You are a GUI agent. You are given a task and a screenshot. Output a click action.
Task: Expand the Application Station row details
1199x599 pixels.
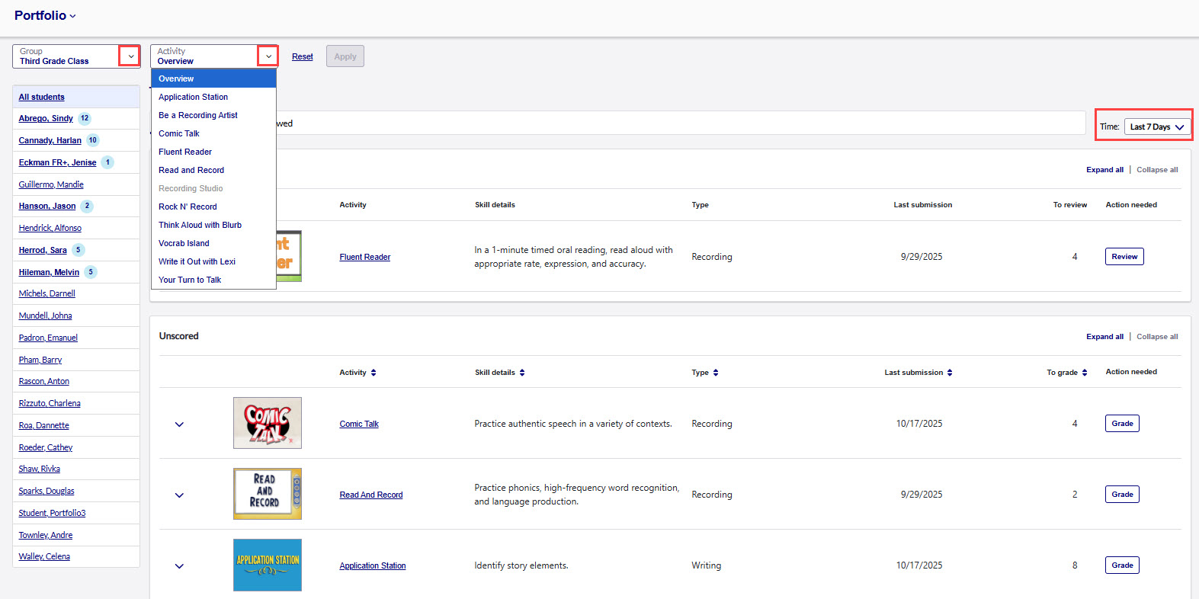pyautogui.click(x=179, y=566)
